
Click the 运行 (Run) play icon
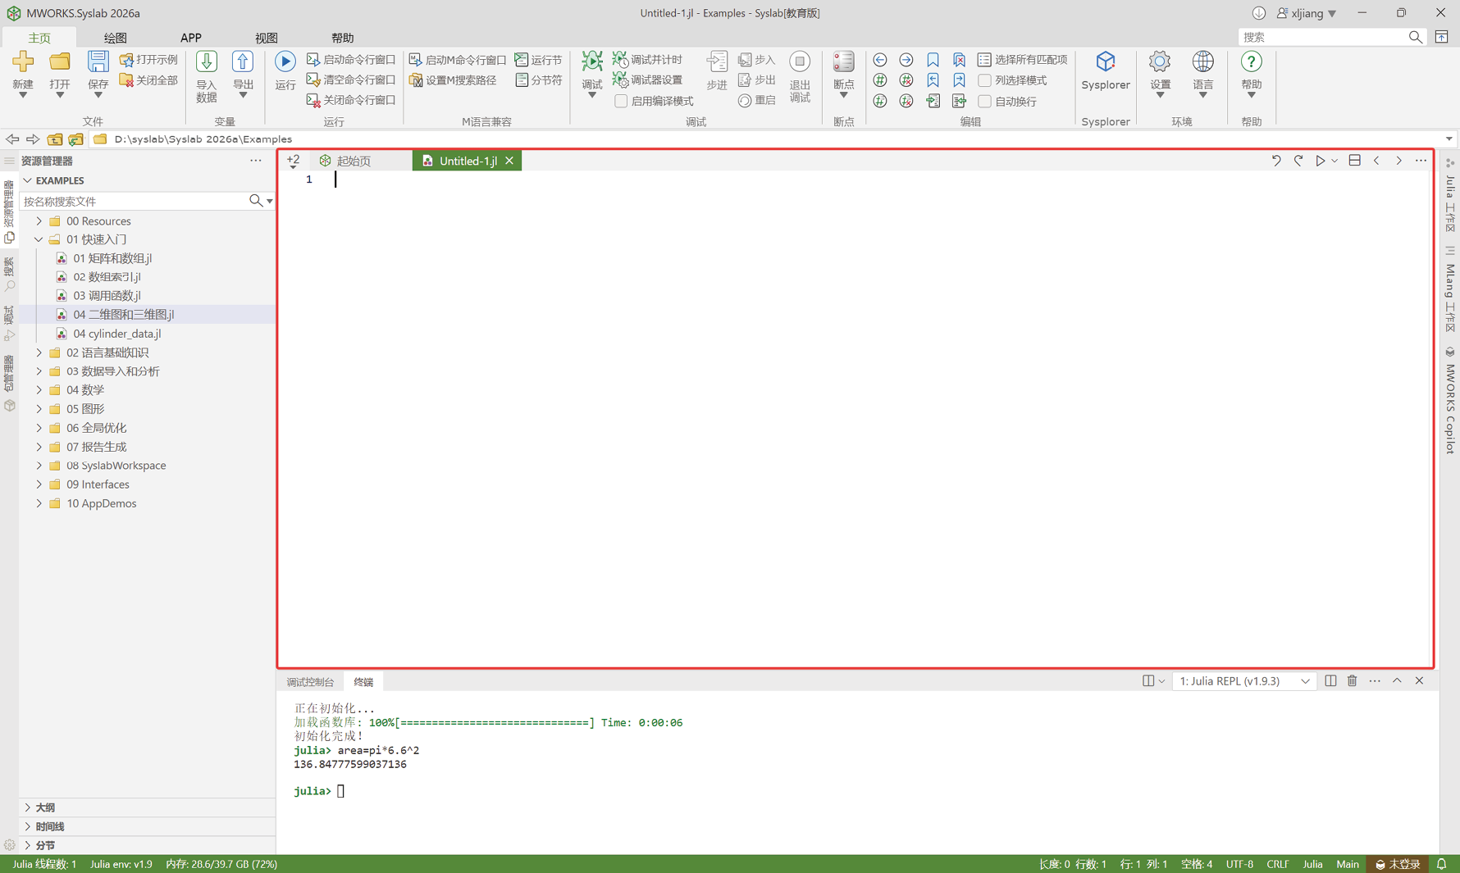tap(285, 61)
